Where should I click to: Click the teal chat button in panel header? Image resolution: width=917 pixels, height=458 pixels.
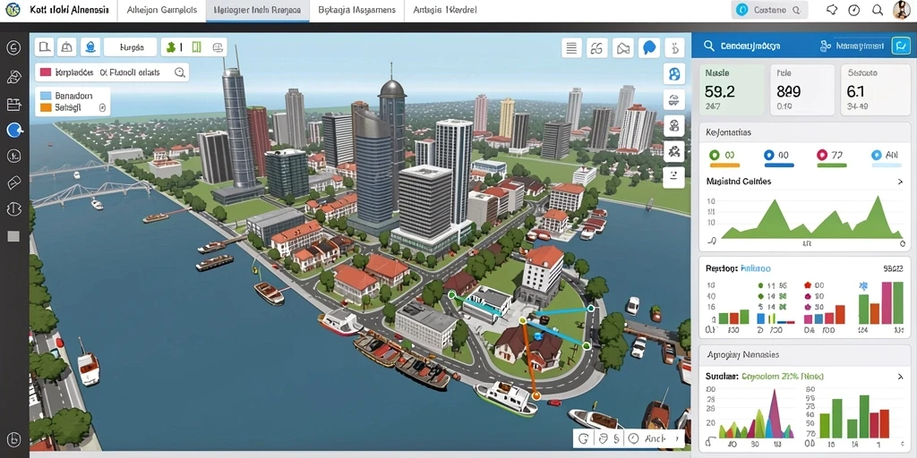coord(901,46)
